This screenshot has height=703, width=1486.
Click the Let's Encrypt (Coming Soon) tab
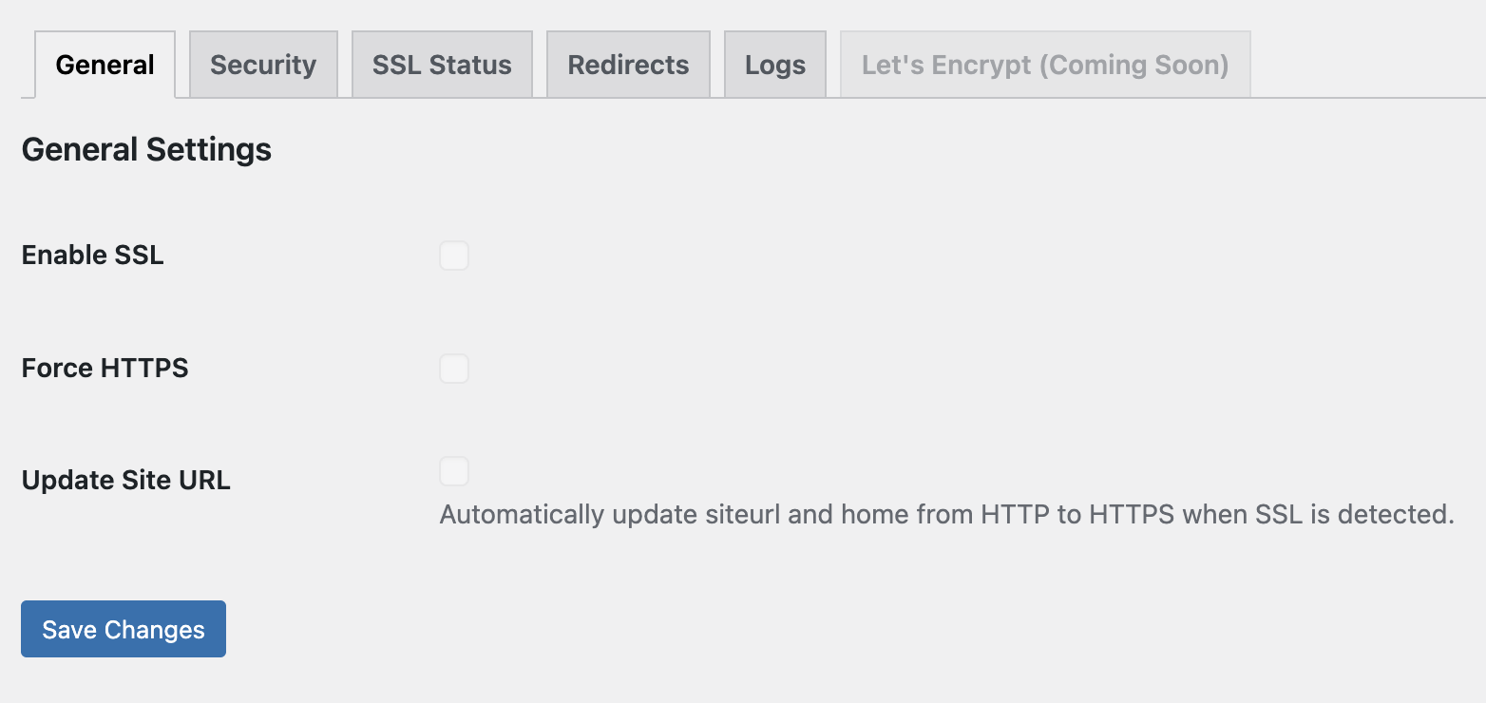(x=1044, y=64)
